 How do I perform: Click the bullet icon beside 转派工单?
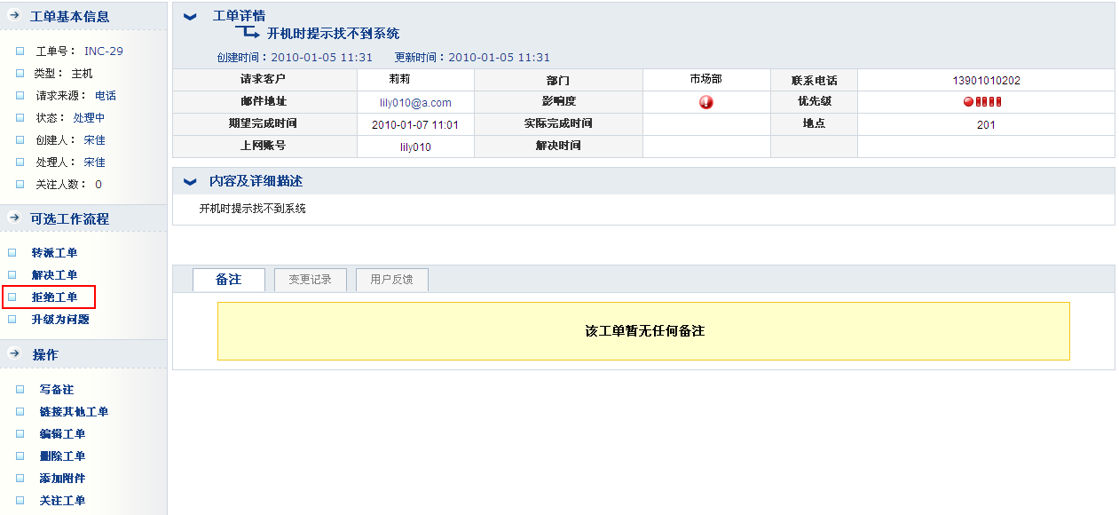12,253
